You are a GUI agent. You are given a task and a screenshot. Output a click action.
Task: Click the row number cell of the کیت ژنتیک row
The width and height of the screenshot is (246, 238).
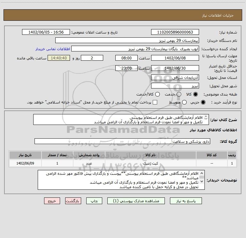(232, 163)
